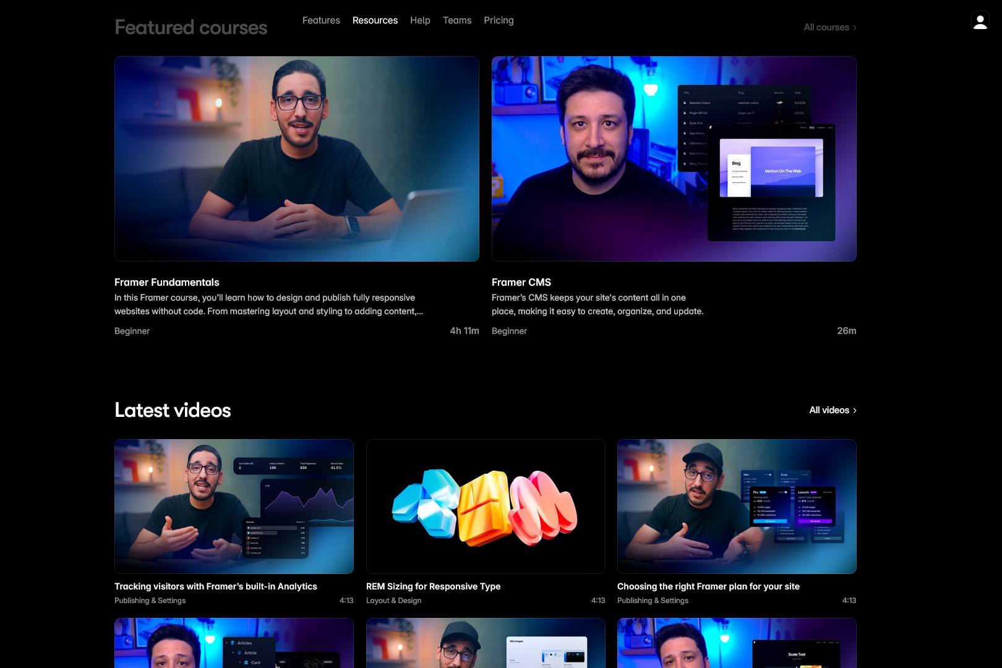Click Layout & Design category under REM Sizing
The width and height of the screenshot is (1002, 668).
tap(393, 601)
